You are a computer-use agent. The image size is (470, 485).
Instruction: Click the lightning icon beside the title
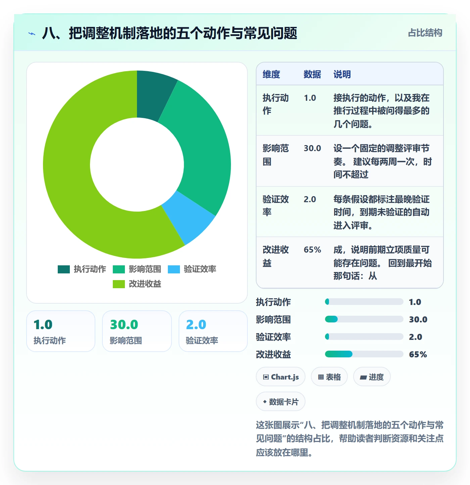coord(32,33)
